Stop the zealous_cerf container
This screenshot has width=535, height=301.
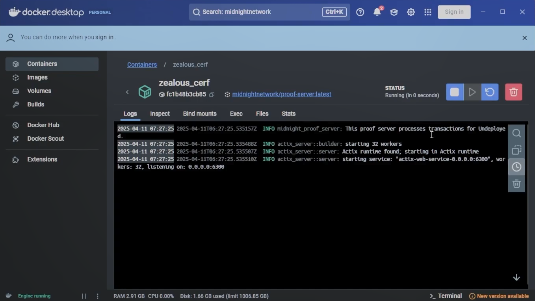point(454,92)
